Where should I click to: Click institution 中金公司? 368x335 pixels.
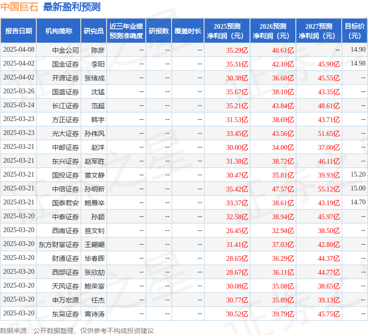tap(65, 50)
